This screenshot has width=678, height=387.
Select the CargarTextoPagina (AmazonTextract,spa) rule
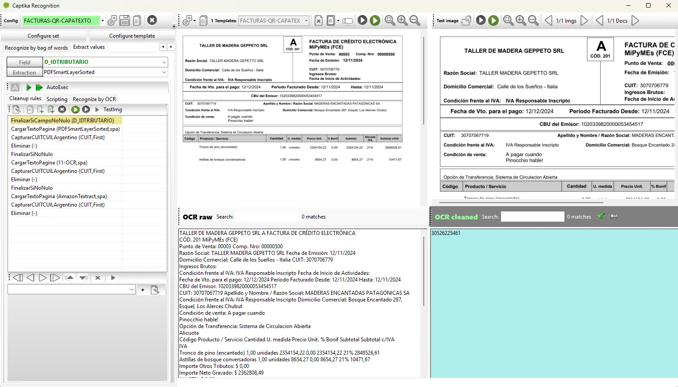(x=59, y=196)
